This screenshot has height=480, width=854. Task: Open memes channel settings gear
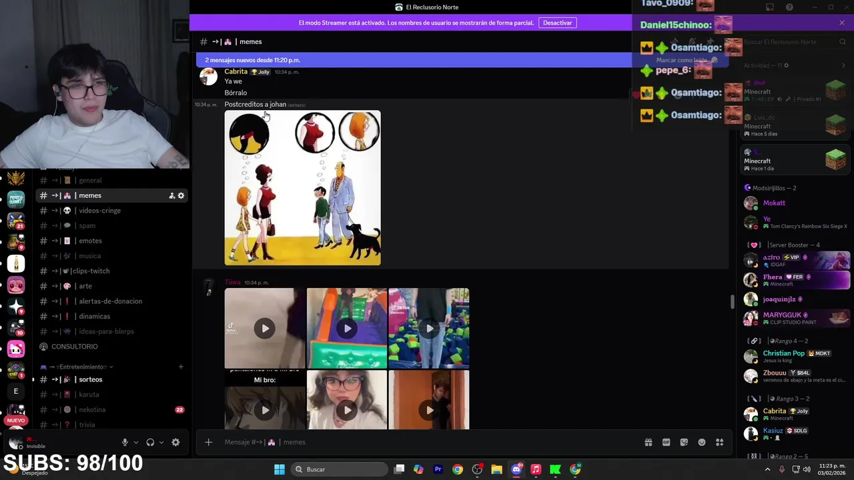pyautogui.click(x=181, y=195)
